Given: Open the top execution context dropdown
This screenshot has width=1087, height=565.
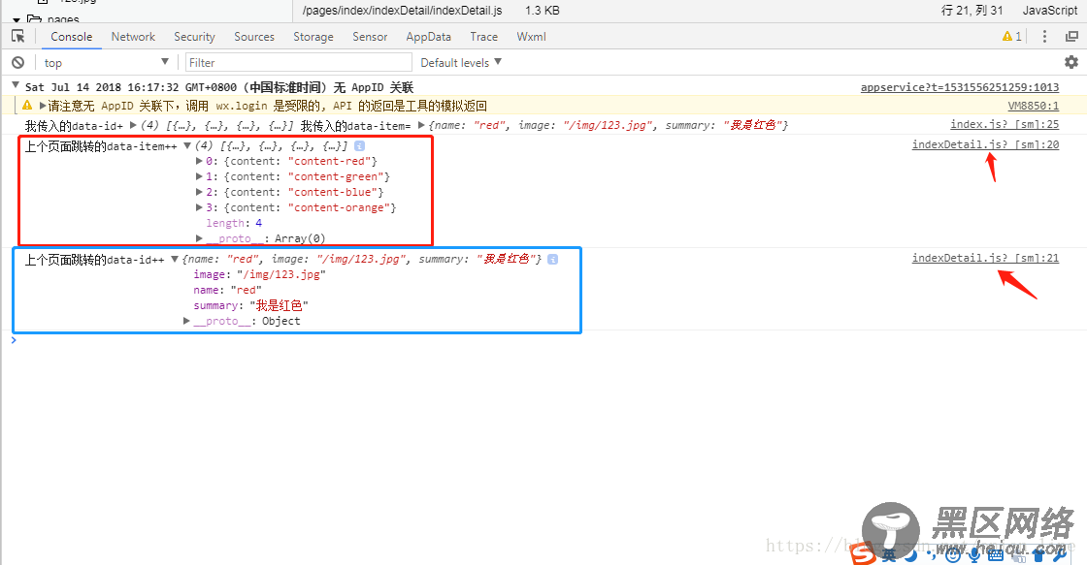Looking at the screenshot, I should (x=106, y=62).
